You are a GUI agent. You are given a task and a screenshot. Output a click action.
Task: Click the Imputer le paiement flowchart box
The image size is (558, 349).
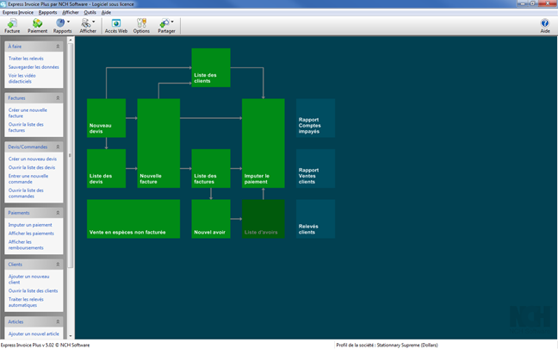pos(263,143)
